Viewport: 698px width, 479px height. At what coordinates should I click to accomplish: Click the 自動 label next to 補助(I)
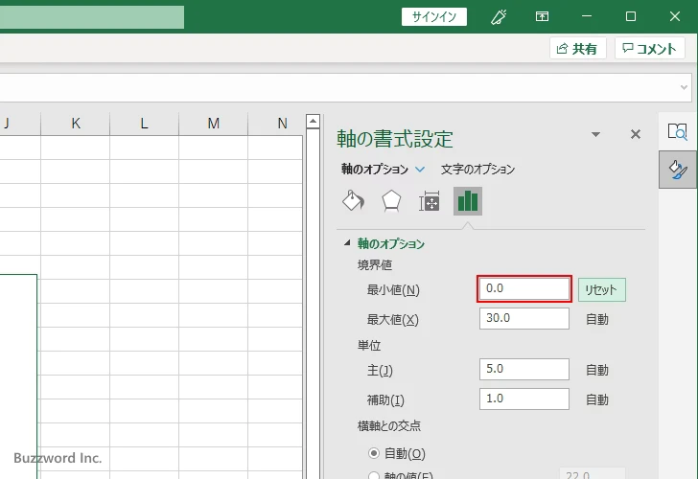point(597,399)
